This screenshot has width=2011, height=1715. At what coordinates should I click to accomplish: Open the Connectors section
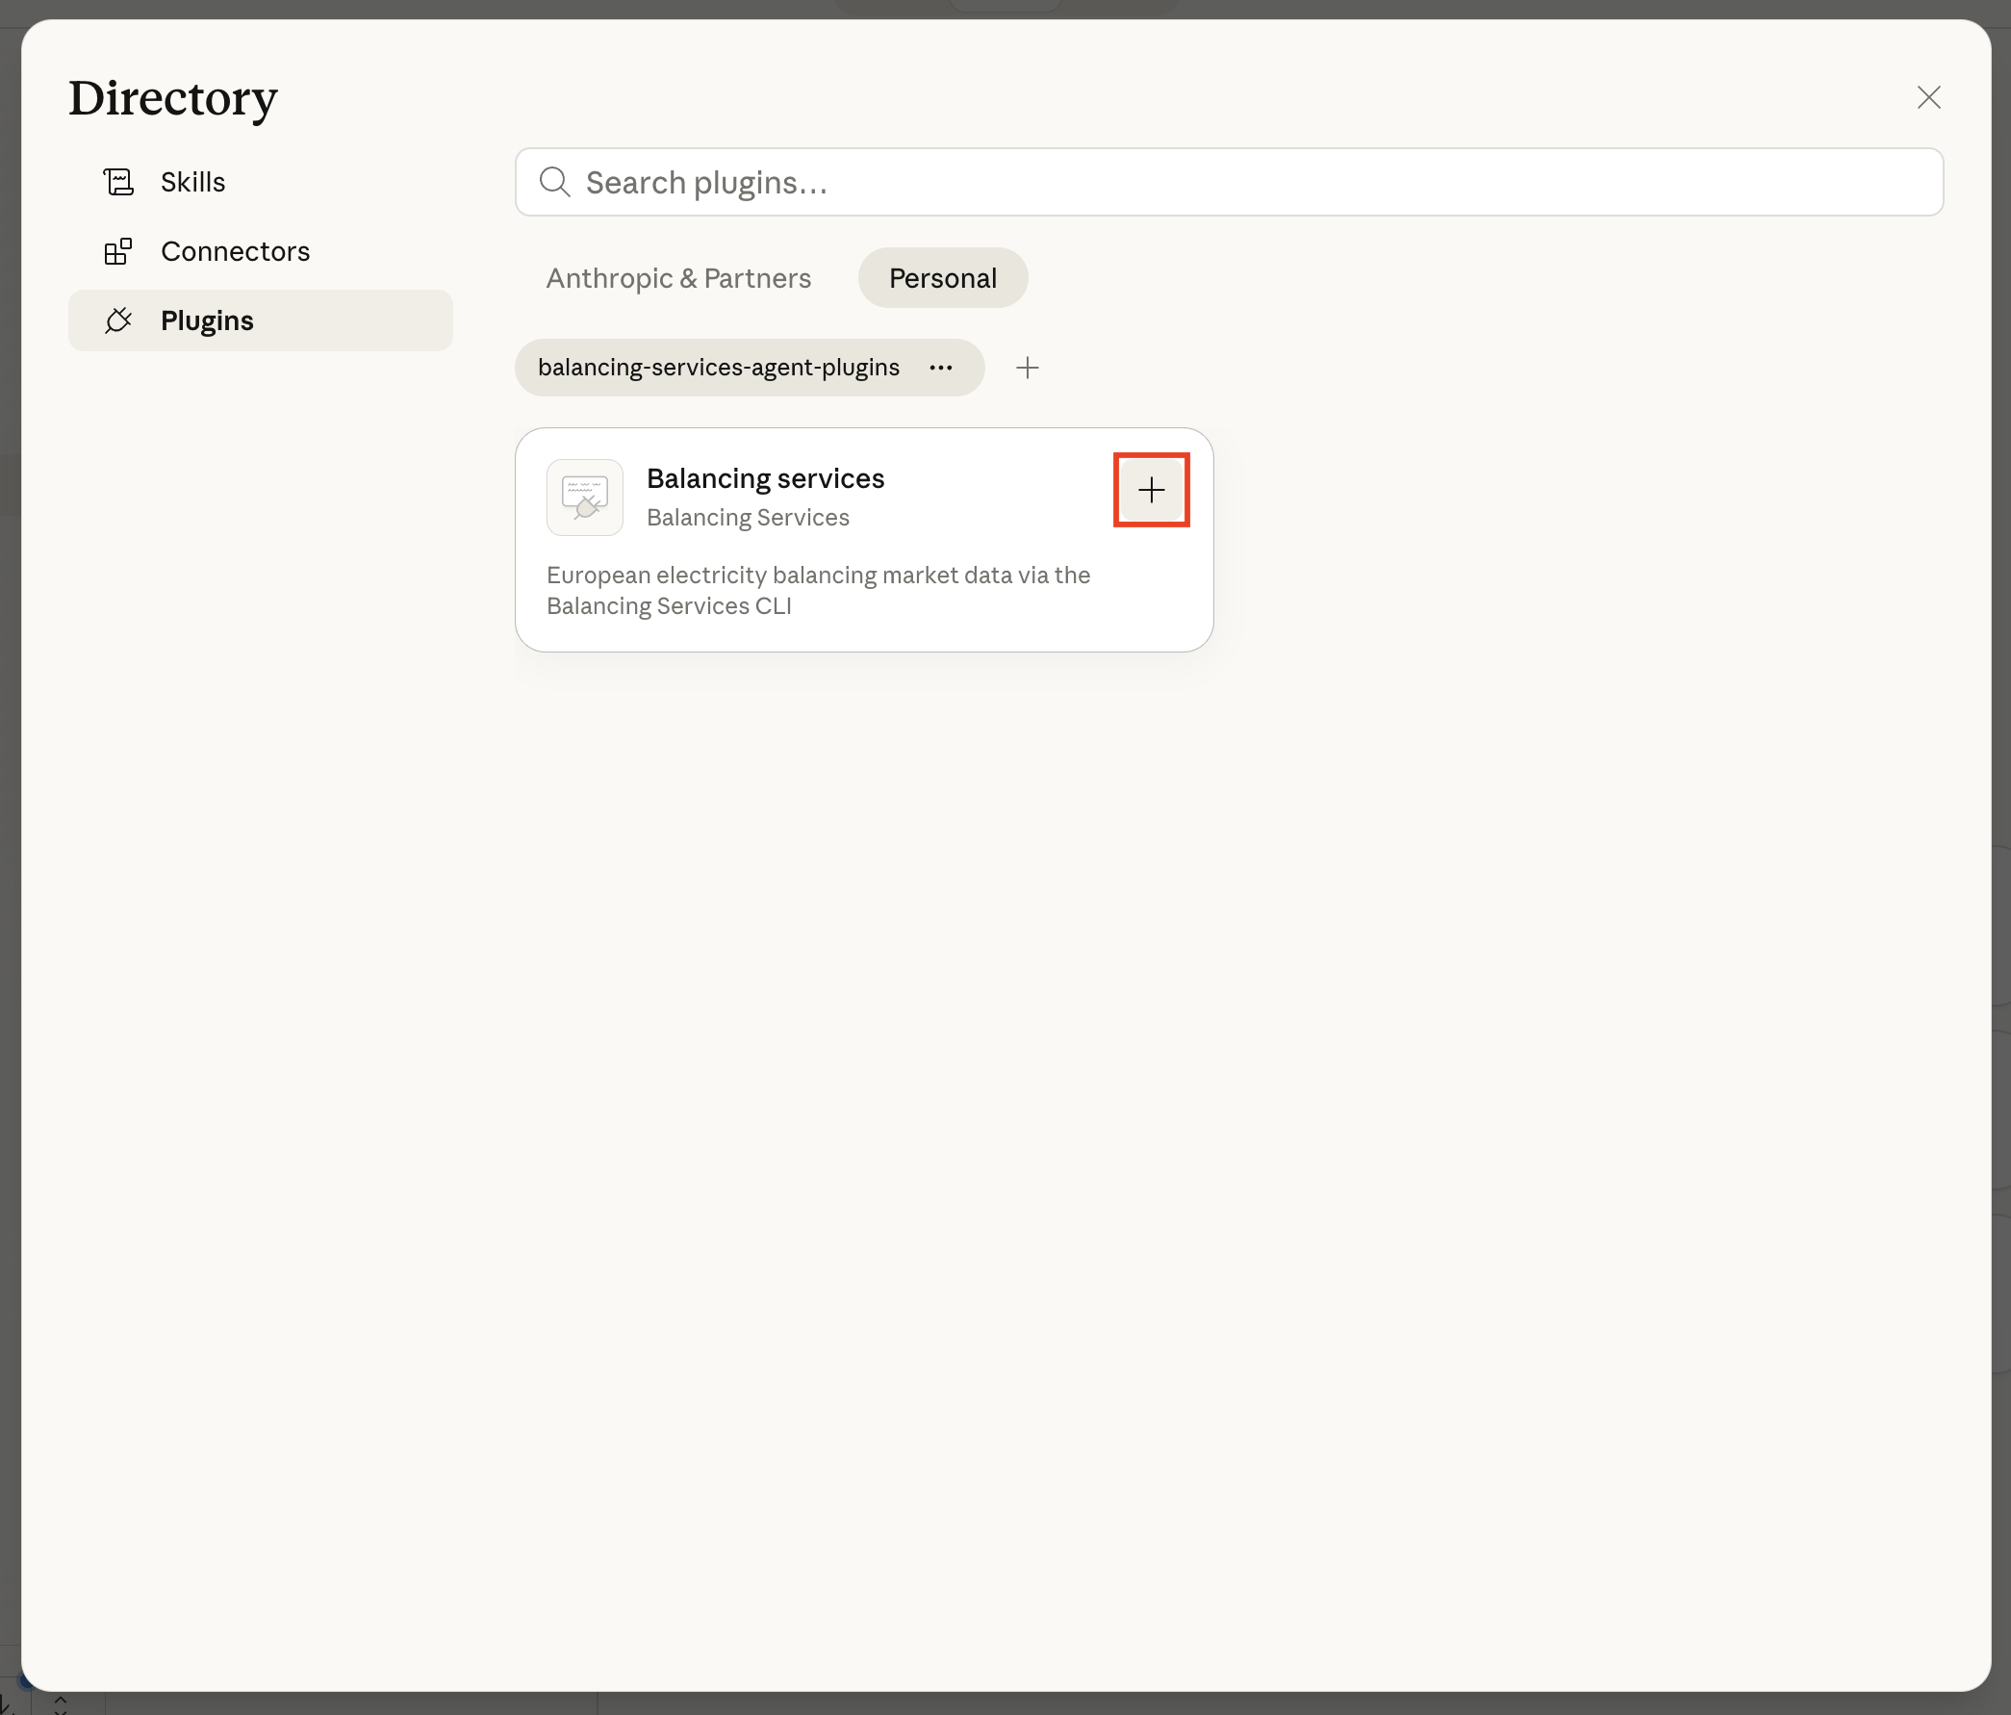pos(235,251)
